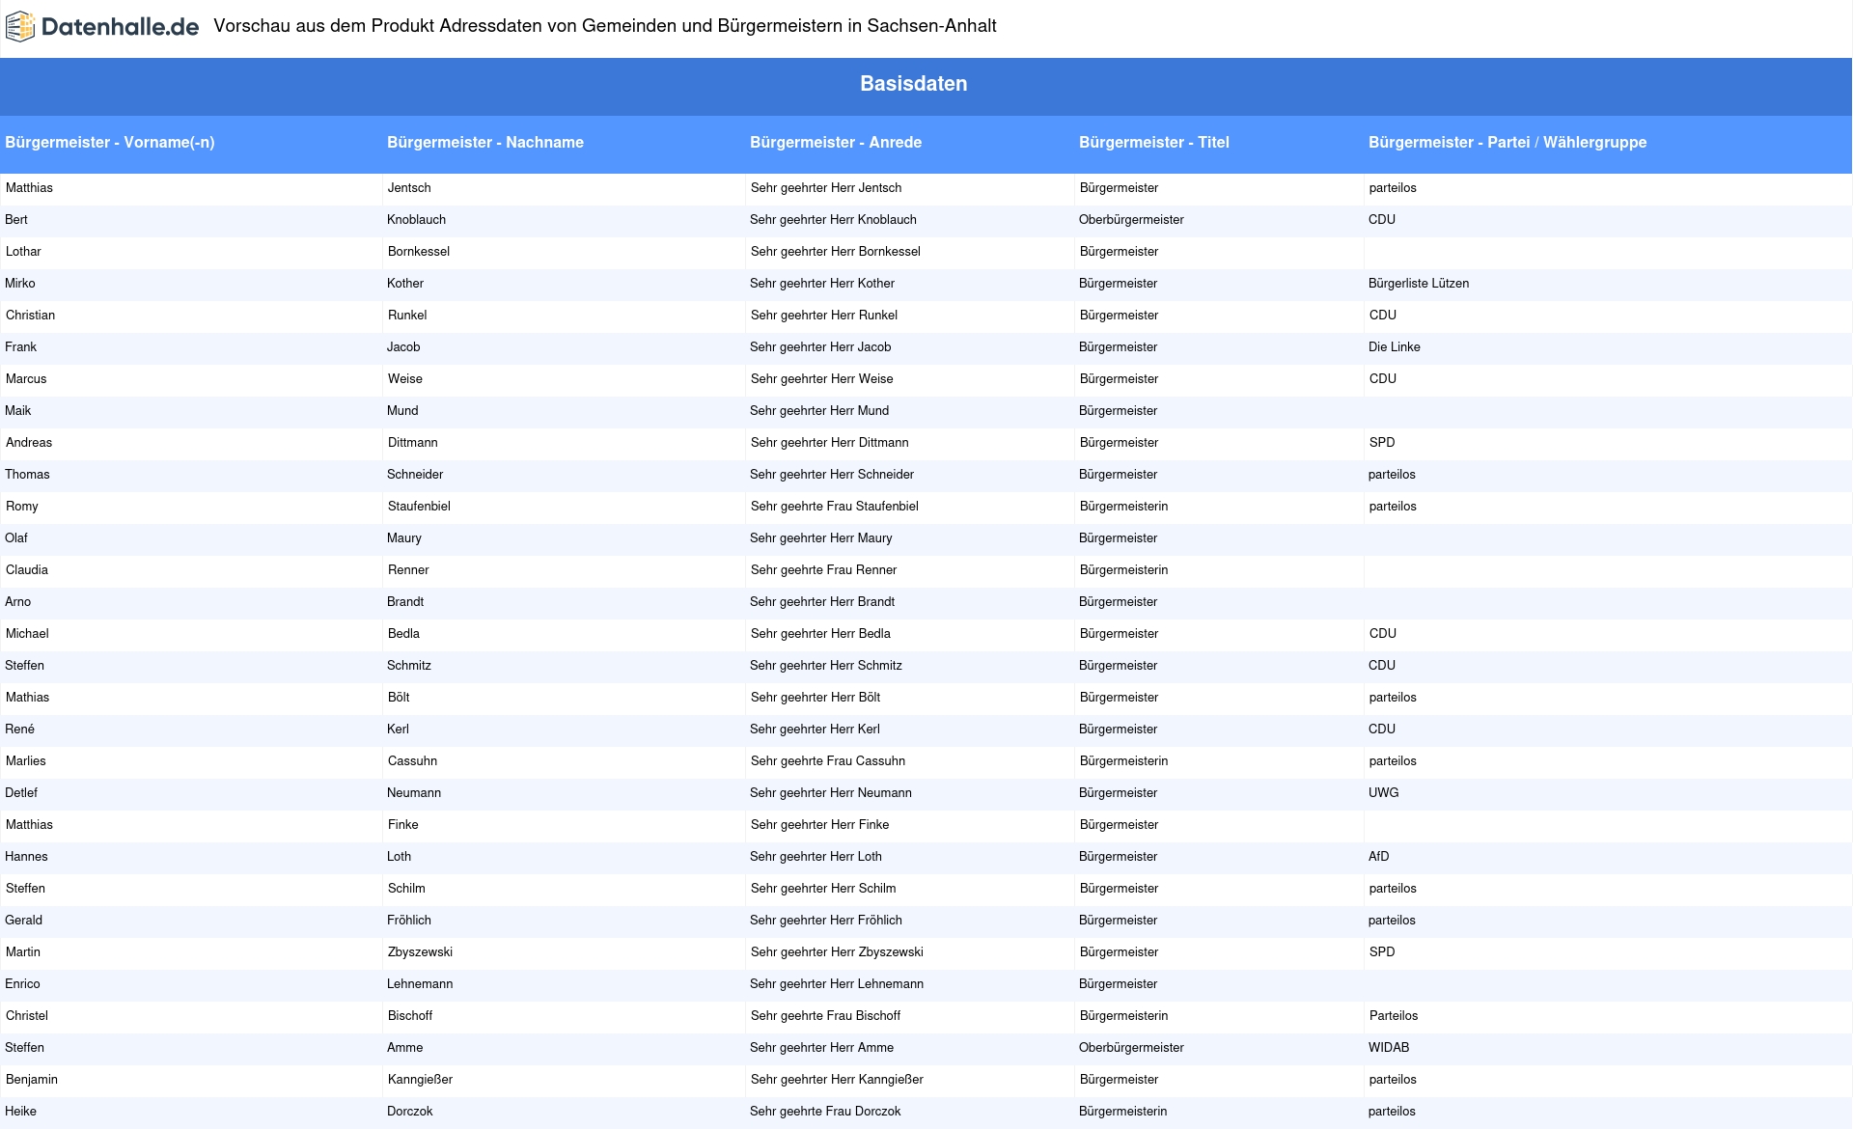Select the surname cell Knoblauch
The width and height of the screenshot is (1853, 1129).
[x=416, y=219]
